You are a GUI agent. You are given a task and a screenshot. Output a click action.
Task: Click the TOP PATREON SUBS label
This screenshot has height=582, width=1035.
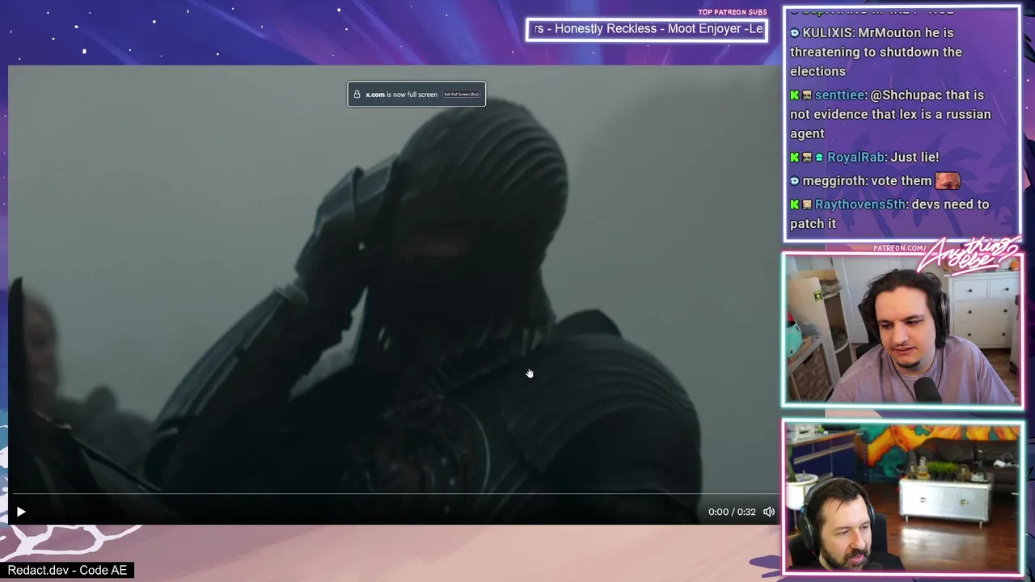click(x=733, y=12)
